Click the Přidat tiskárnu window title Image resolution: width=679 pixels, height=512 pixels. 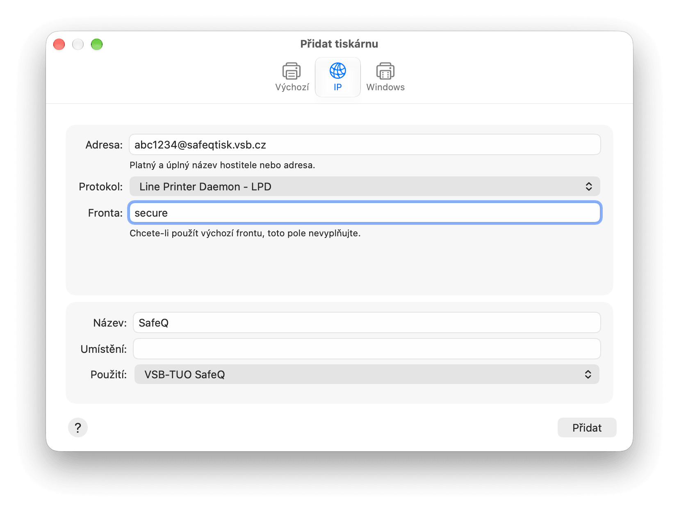tap(339, 44)
